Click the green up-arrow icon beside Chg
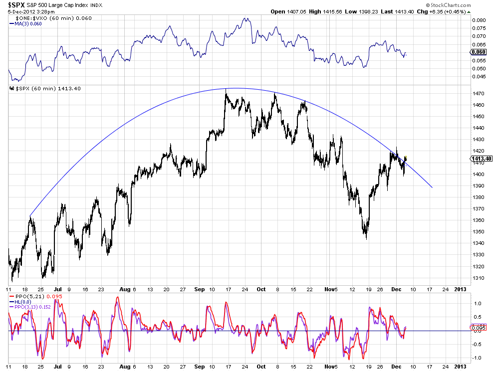 [x=469, y=12]
